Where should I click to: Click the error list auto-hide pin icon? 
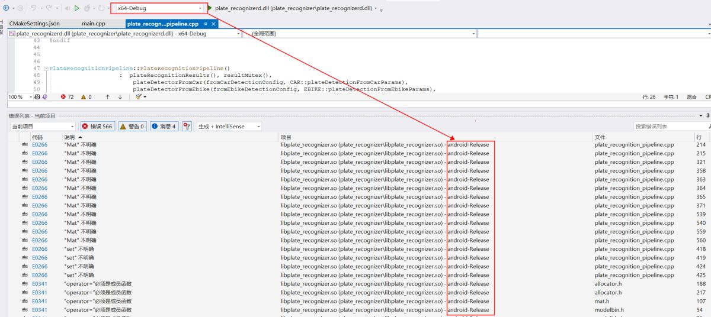(x=708, y=116)
